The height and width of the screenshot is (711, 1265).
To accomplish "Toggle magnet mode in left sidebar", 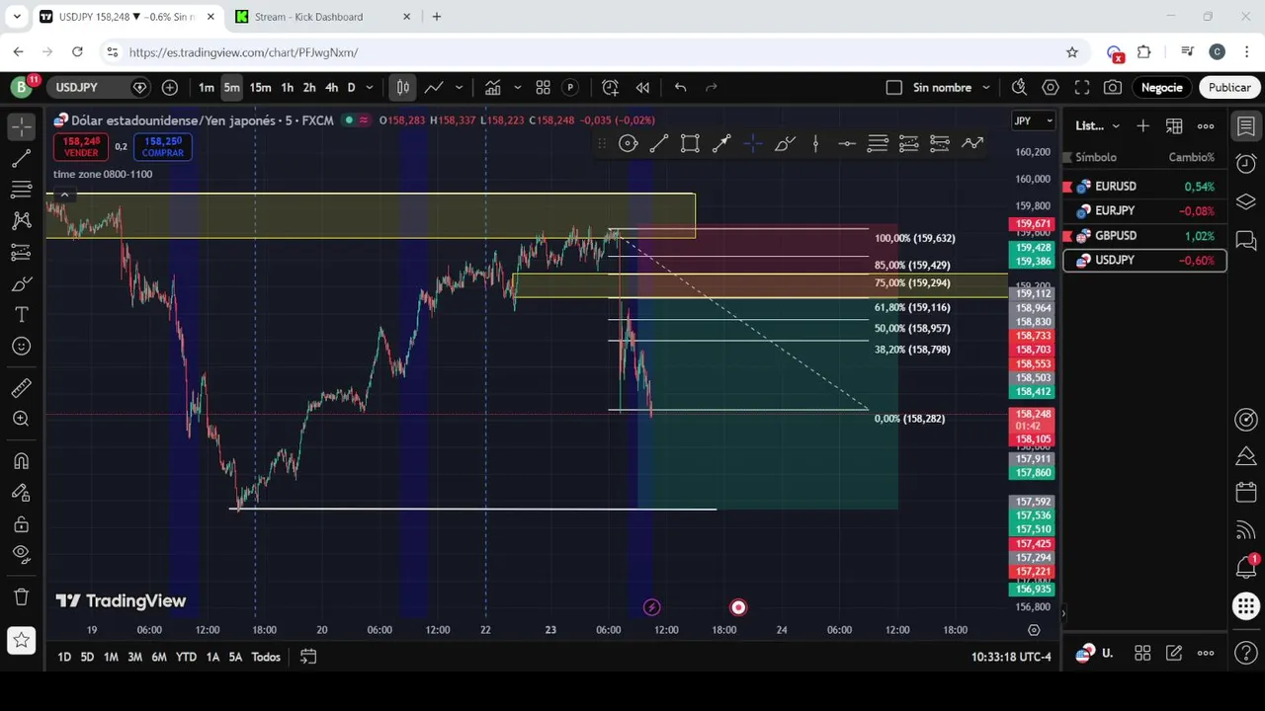I will pyautogui.click(x=21, y=461).
